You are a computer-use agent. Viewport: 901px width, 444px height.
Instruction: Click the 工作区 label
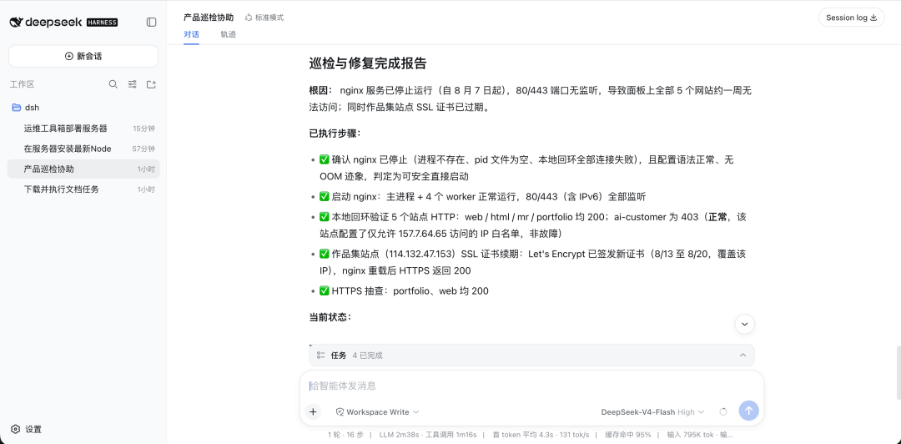tap(23, 84)
